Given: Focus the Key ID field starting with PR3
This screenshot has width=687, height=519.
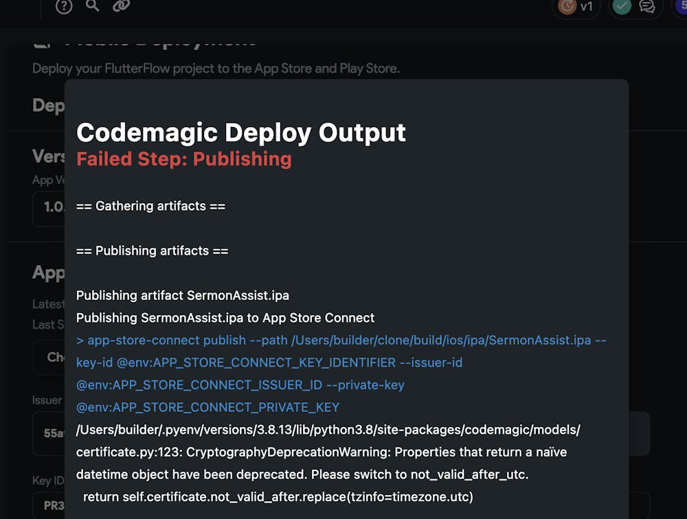Looking at the screenshot, I should pyautogui.click(x=49, y=505).
